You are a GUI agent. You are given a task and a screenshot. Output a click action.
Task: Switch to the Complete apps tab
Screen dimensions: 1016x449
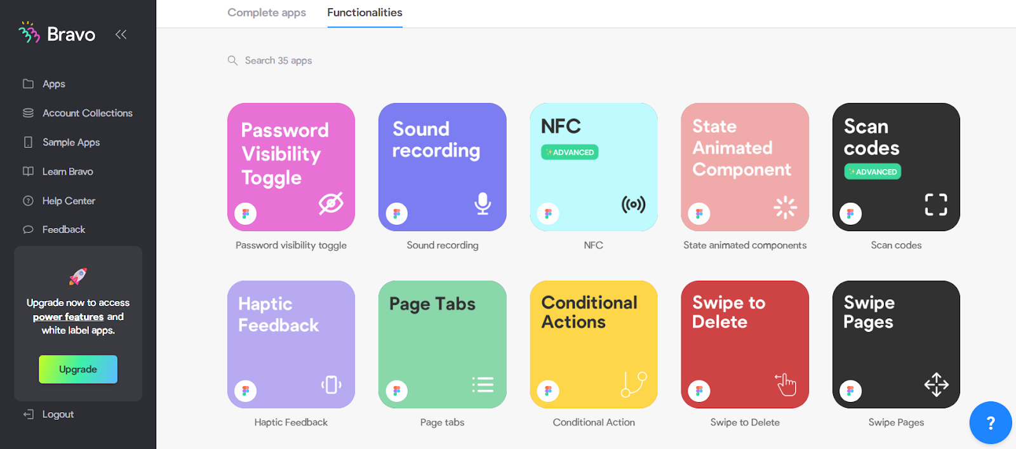[x=267, y=13]
